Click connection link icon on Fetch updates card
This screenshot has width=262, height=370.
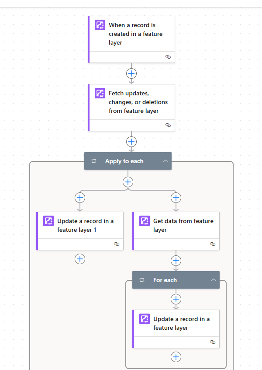pos(168,125)
